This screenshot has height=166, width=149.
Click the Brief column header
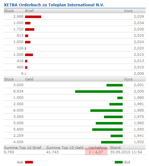pos(29,11)
